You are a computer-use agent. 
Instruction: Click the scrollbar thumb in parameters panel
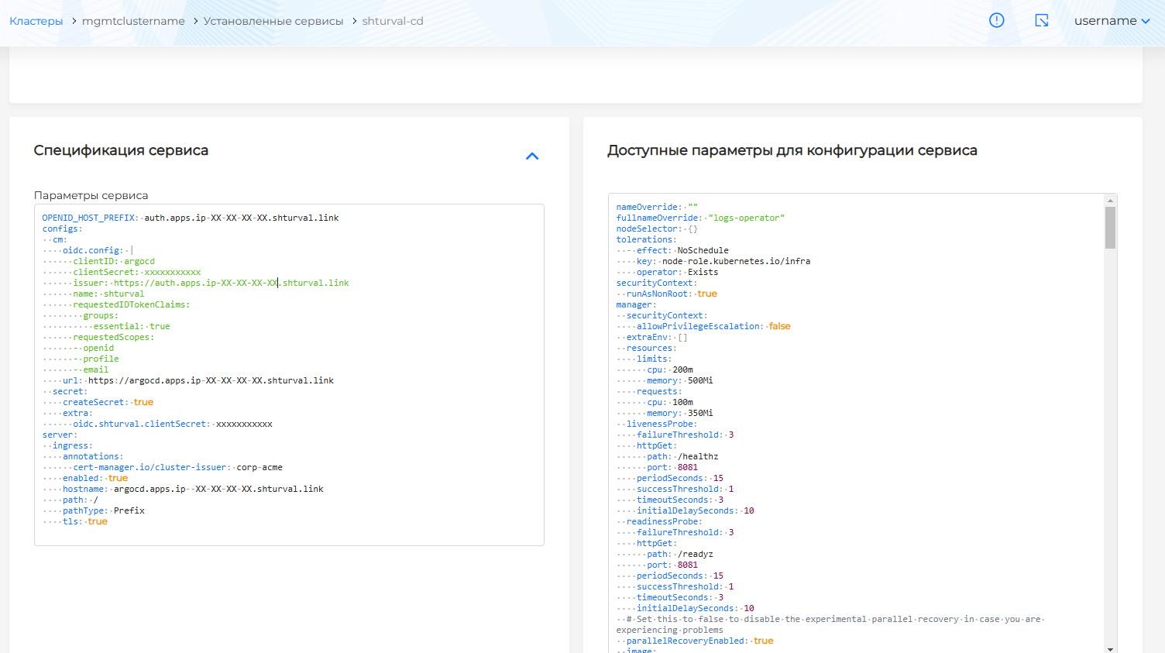1111,227
